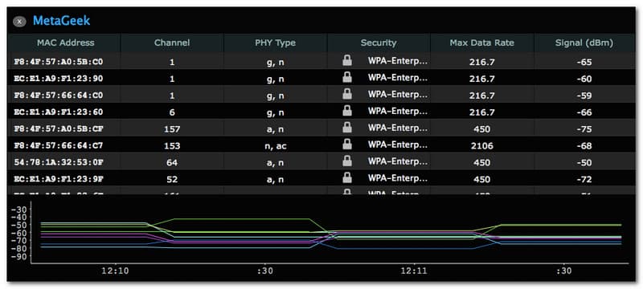The height and width of the screenshot is (289, 643).
Task: Click signal value -60
Action: (584, 79)
